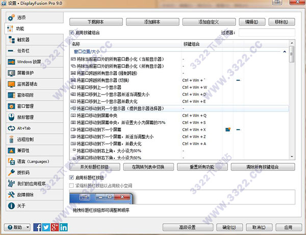Click the 重置所有功能 button
Screen dimensions: 306x235
click(x=202, y=167)
